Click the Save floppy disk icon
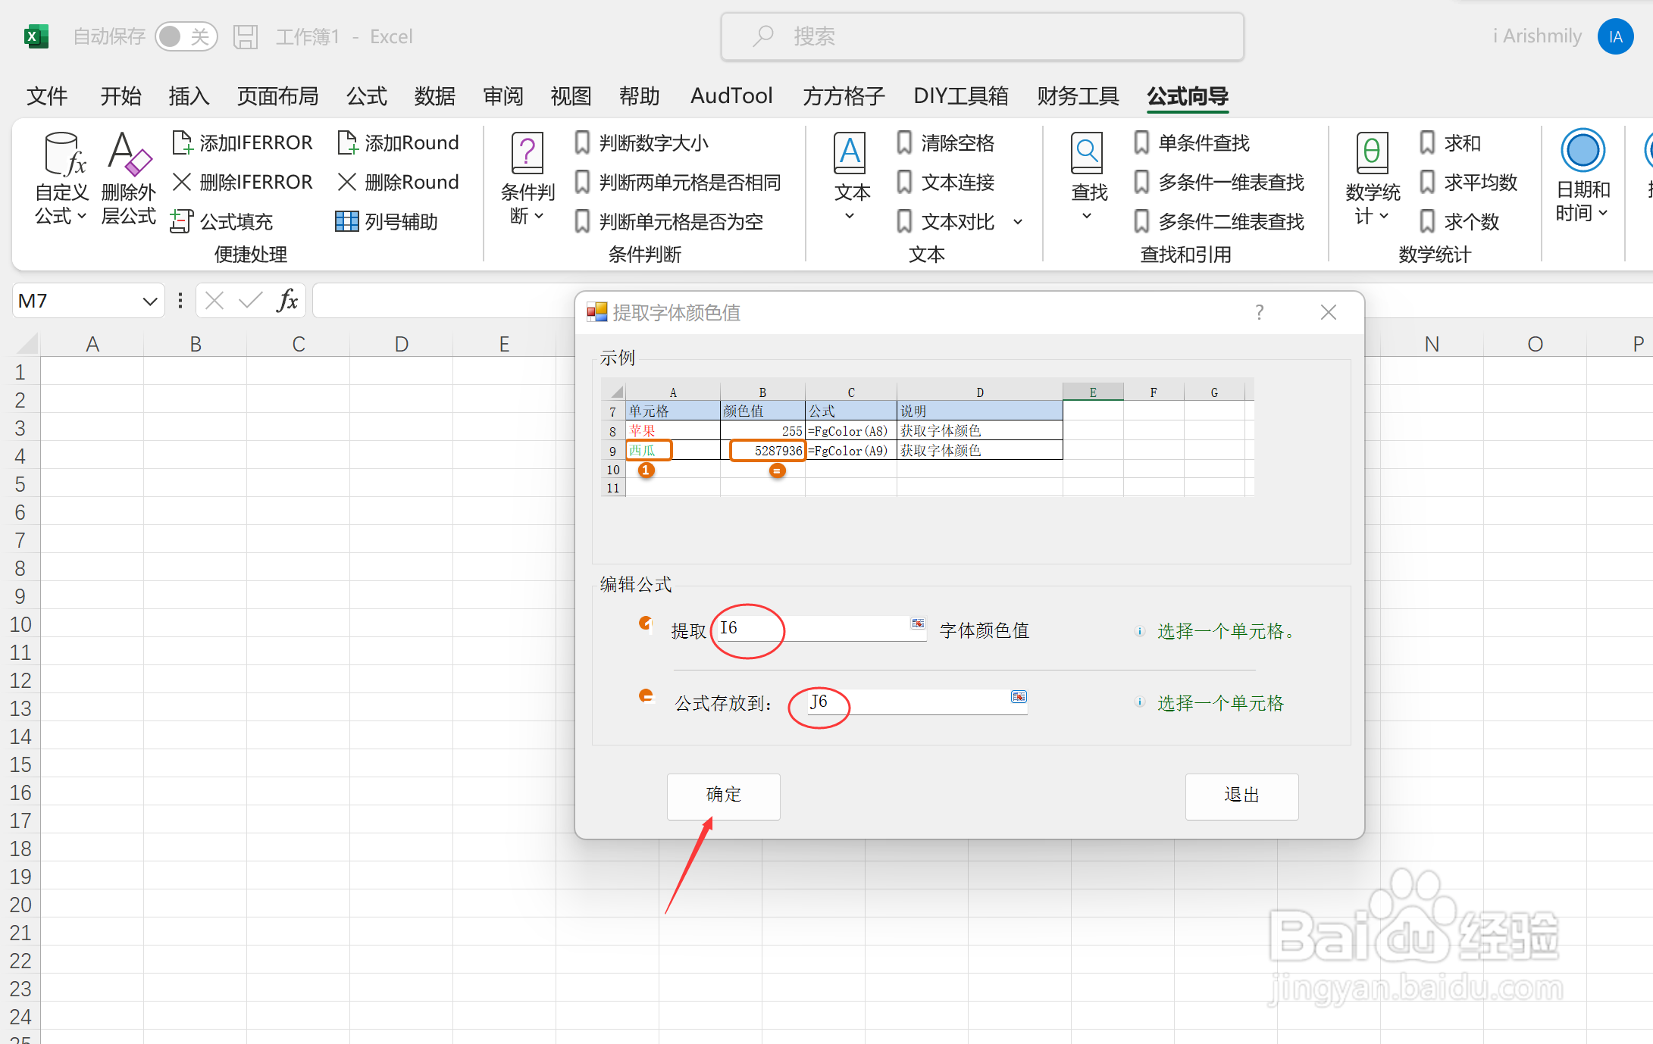1653x1044 pixels. point(246,36)
